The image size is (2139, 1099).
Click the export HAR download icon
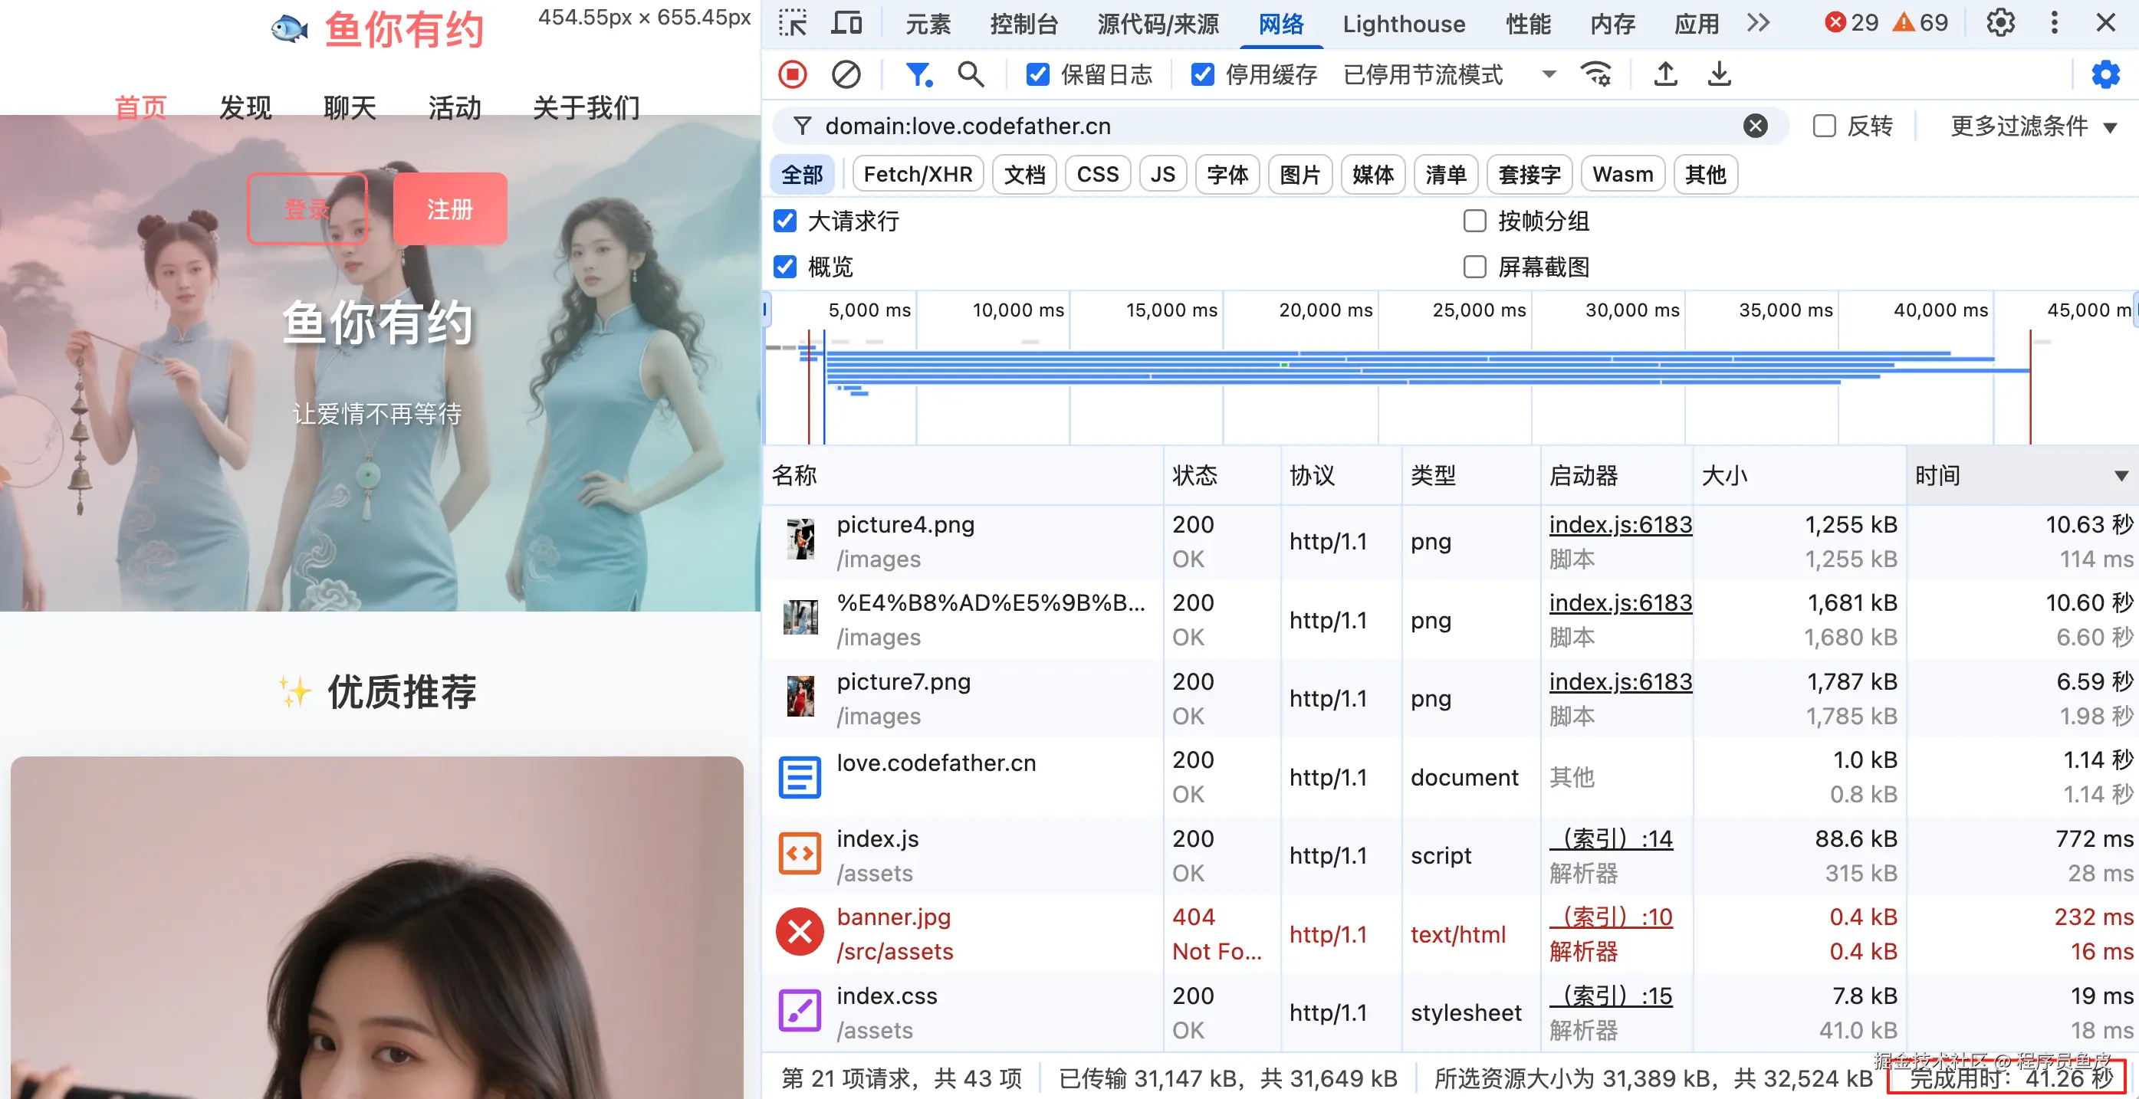pos(1719,74)
